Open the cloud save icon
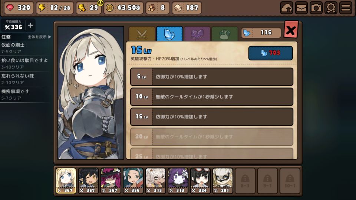Viewport: 356px width, 200px height. tap(287, 8)
